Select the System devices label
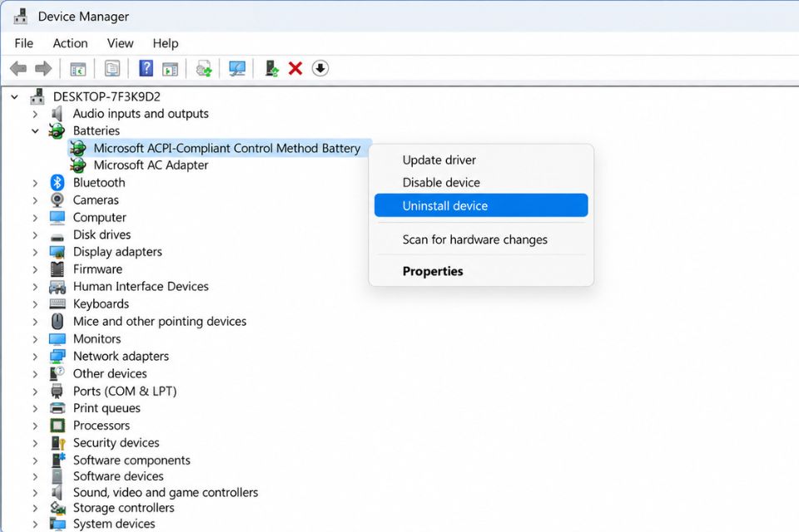 [114, 524]
